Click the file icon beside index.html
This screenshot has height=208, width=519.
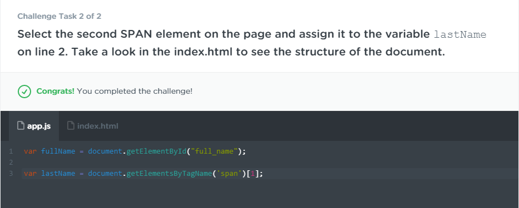pyautogui.click(x=71, y=126)
